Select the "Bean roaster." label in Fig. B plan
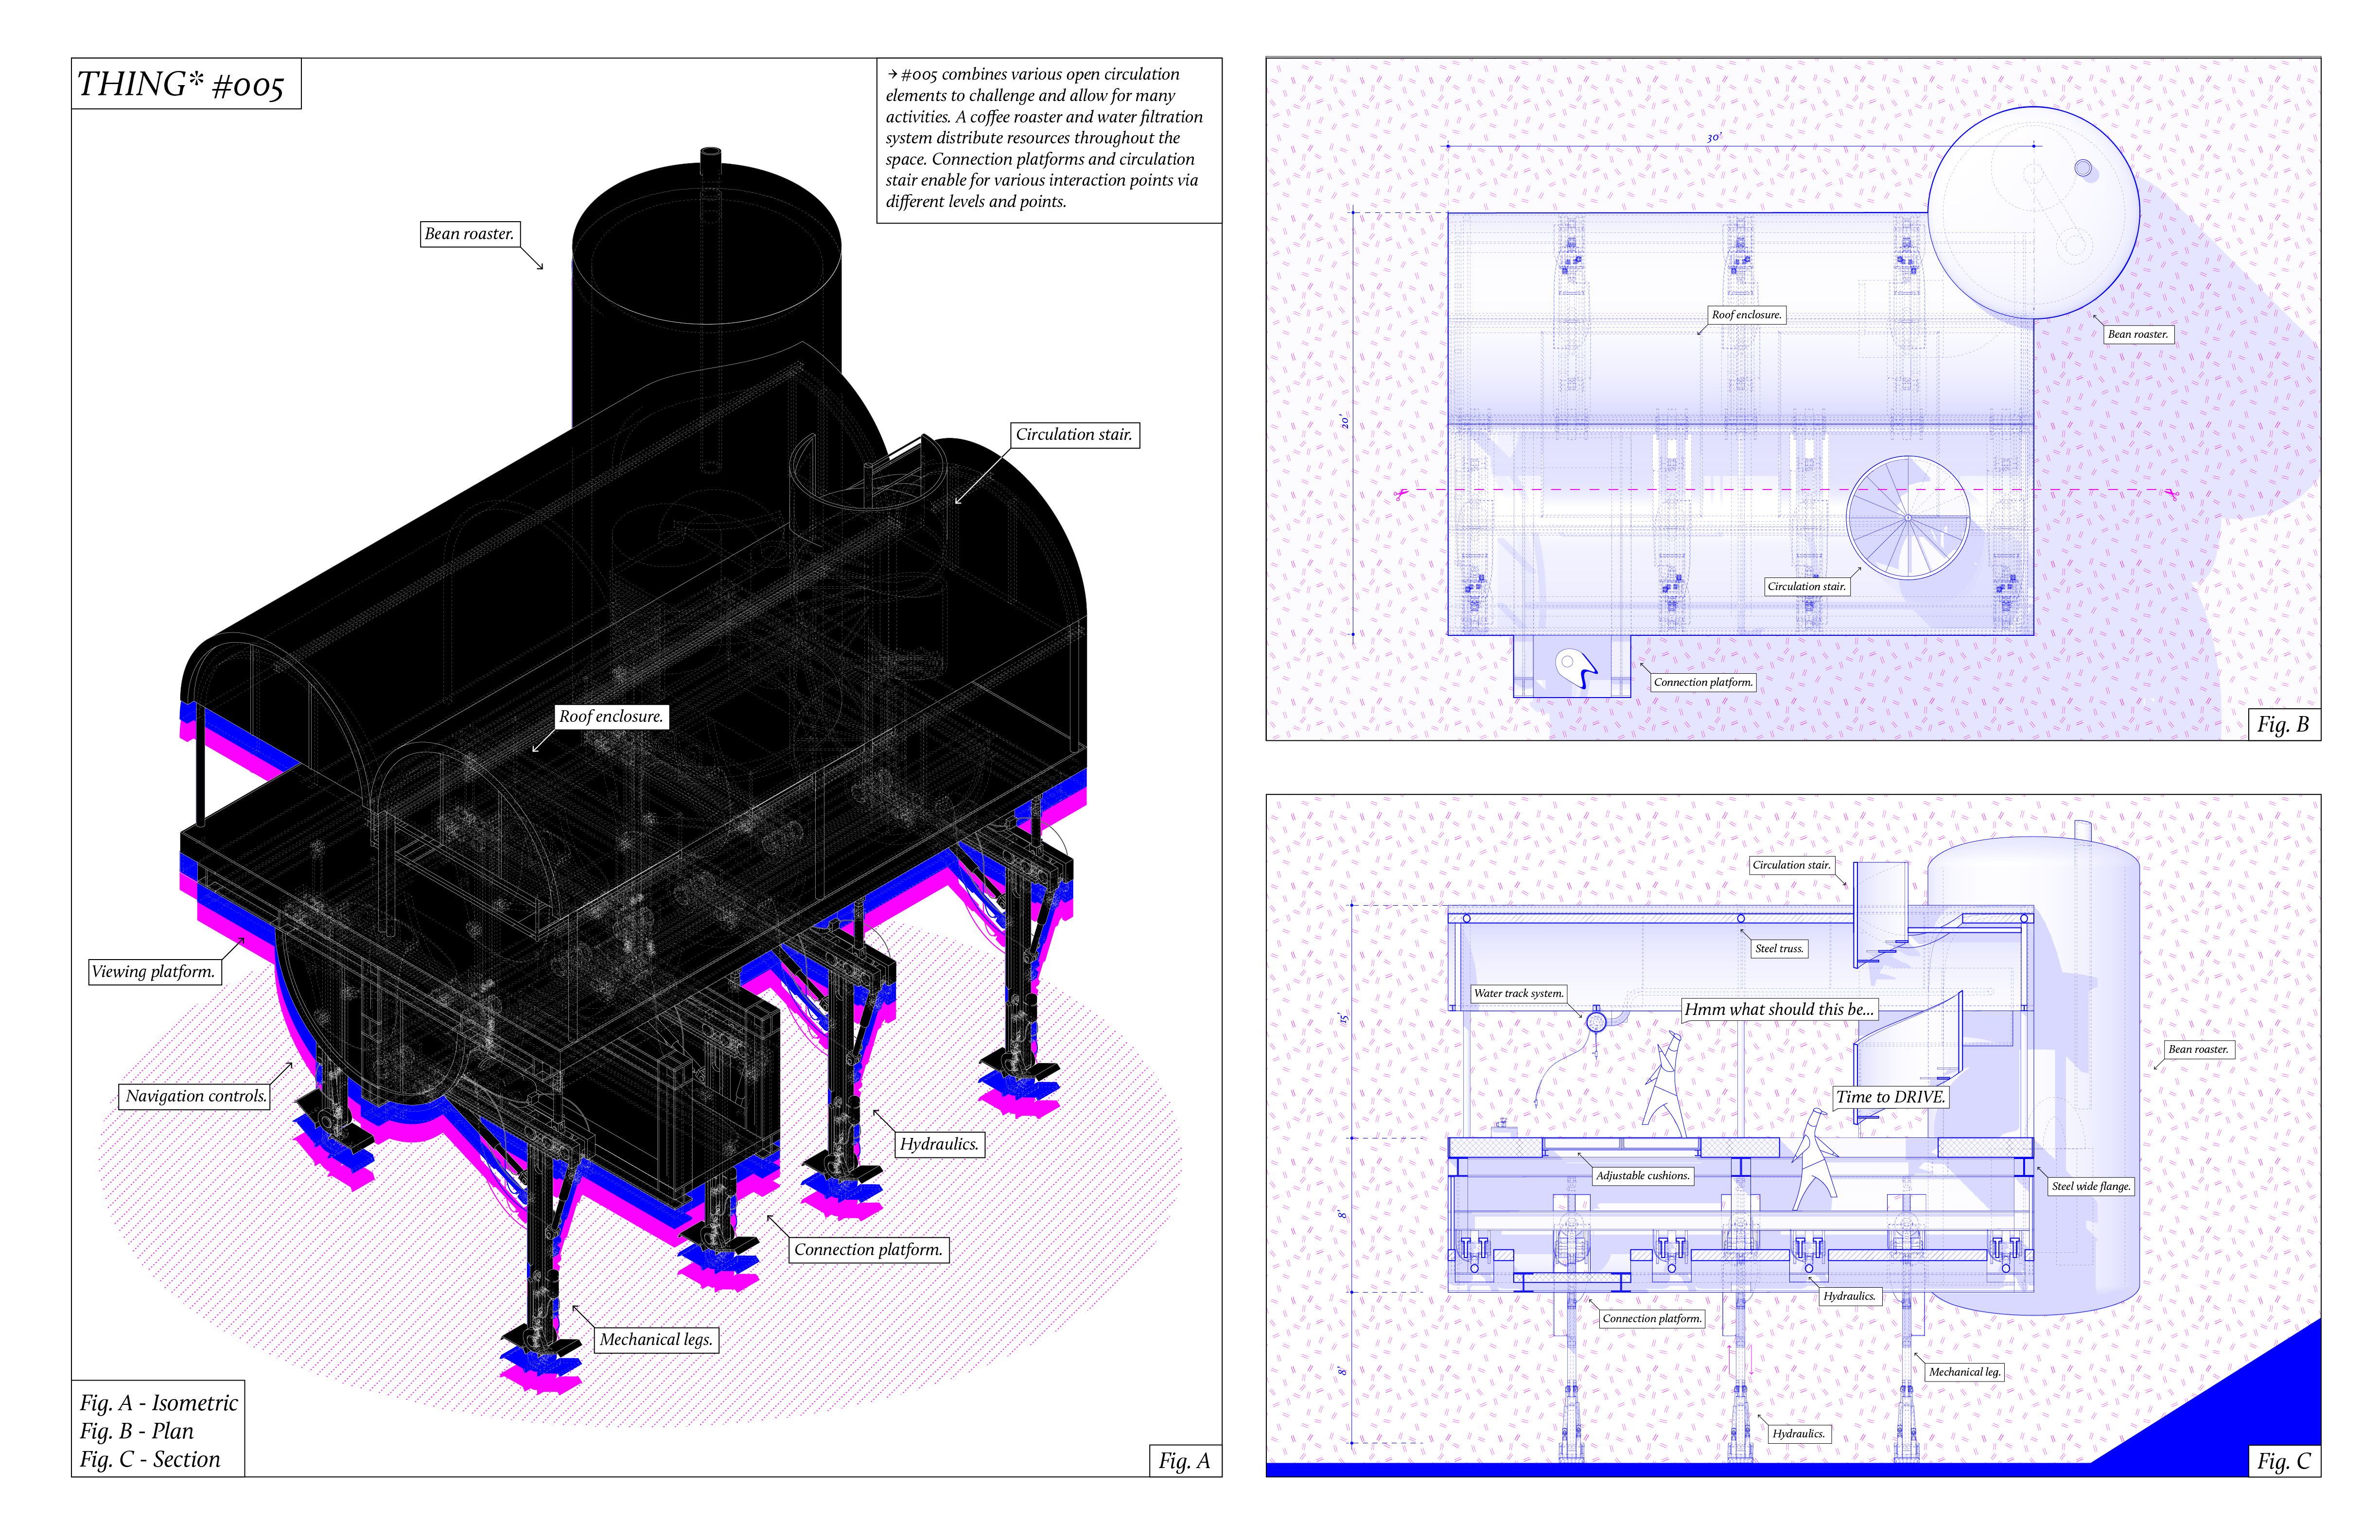Image resolution: width=2380 pixels, height=1540 pixels. 2138,335
